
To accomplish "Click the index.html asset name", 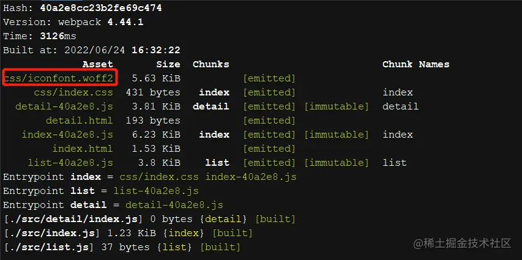I will [x=83, y=149].
